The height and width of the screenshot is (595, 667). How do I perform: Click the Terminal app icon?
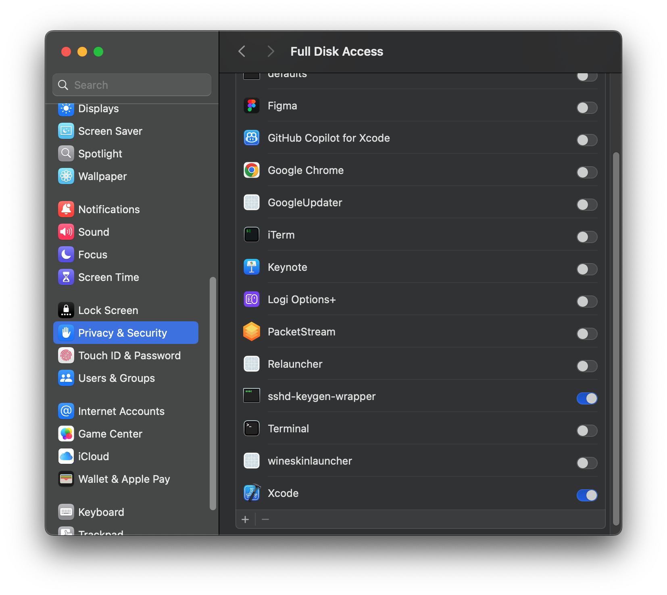point(252,429)
